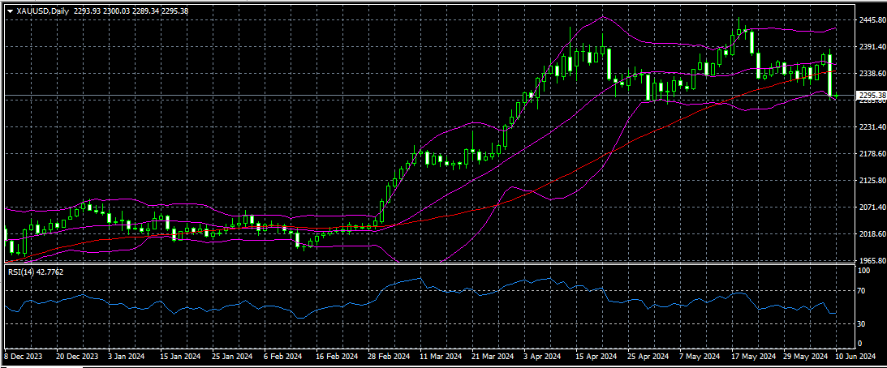
Task: Click the 1965.80 price scale label
Action: coord(872,261)
